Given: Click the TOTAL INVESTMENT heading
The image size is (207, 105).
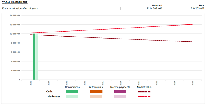Looking at the screenshot, I should [x=15, y=2].
